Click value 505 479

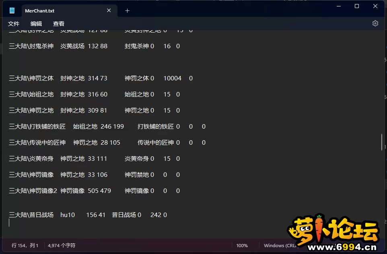point(99,190)
